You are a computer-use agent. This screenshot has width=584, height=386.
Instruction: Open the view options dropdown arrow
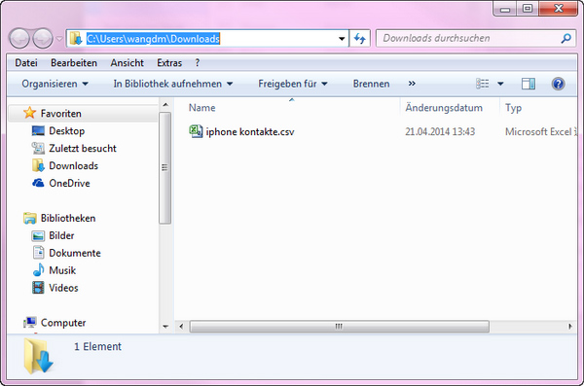(500, 84)
